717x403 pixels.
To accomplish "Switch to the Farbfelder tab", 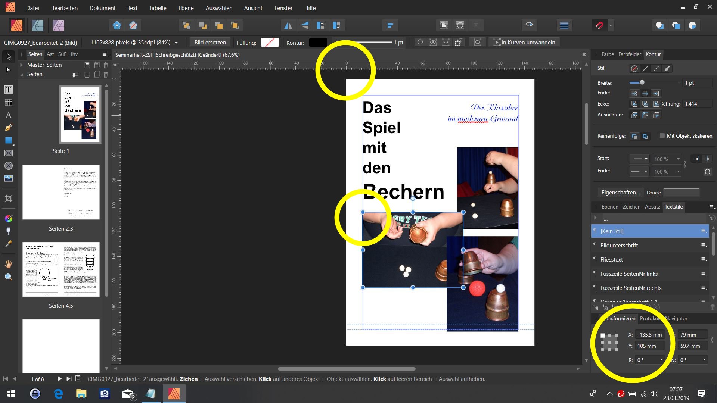I will pyautogui.click(x=630, y=54).
